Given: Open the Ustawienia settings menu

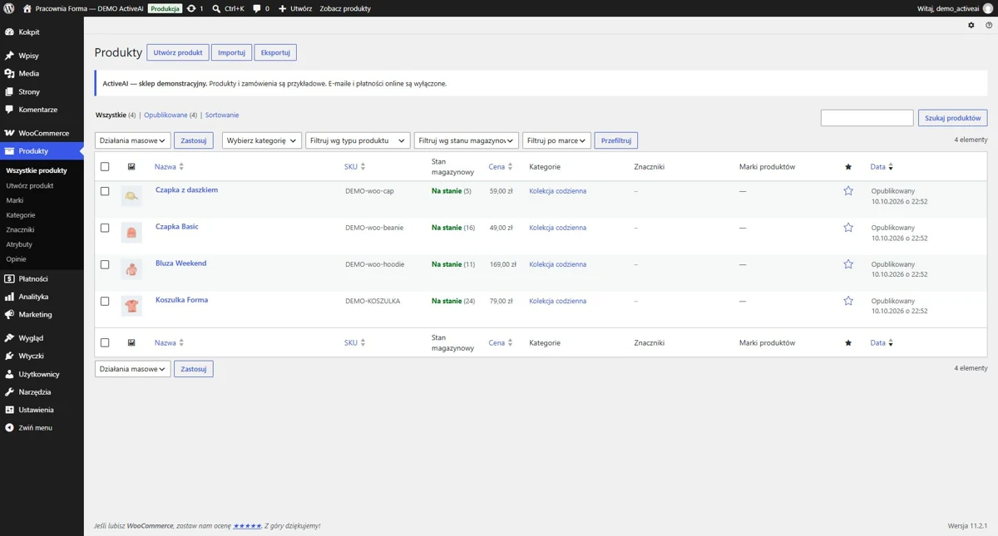Looking at the screenshot, I should click(x=42, y=411).
